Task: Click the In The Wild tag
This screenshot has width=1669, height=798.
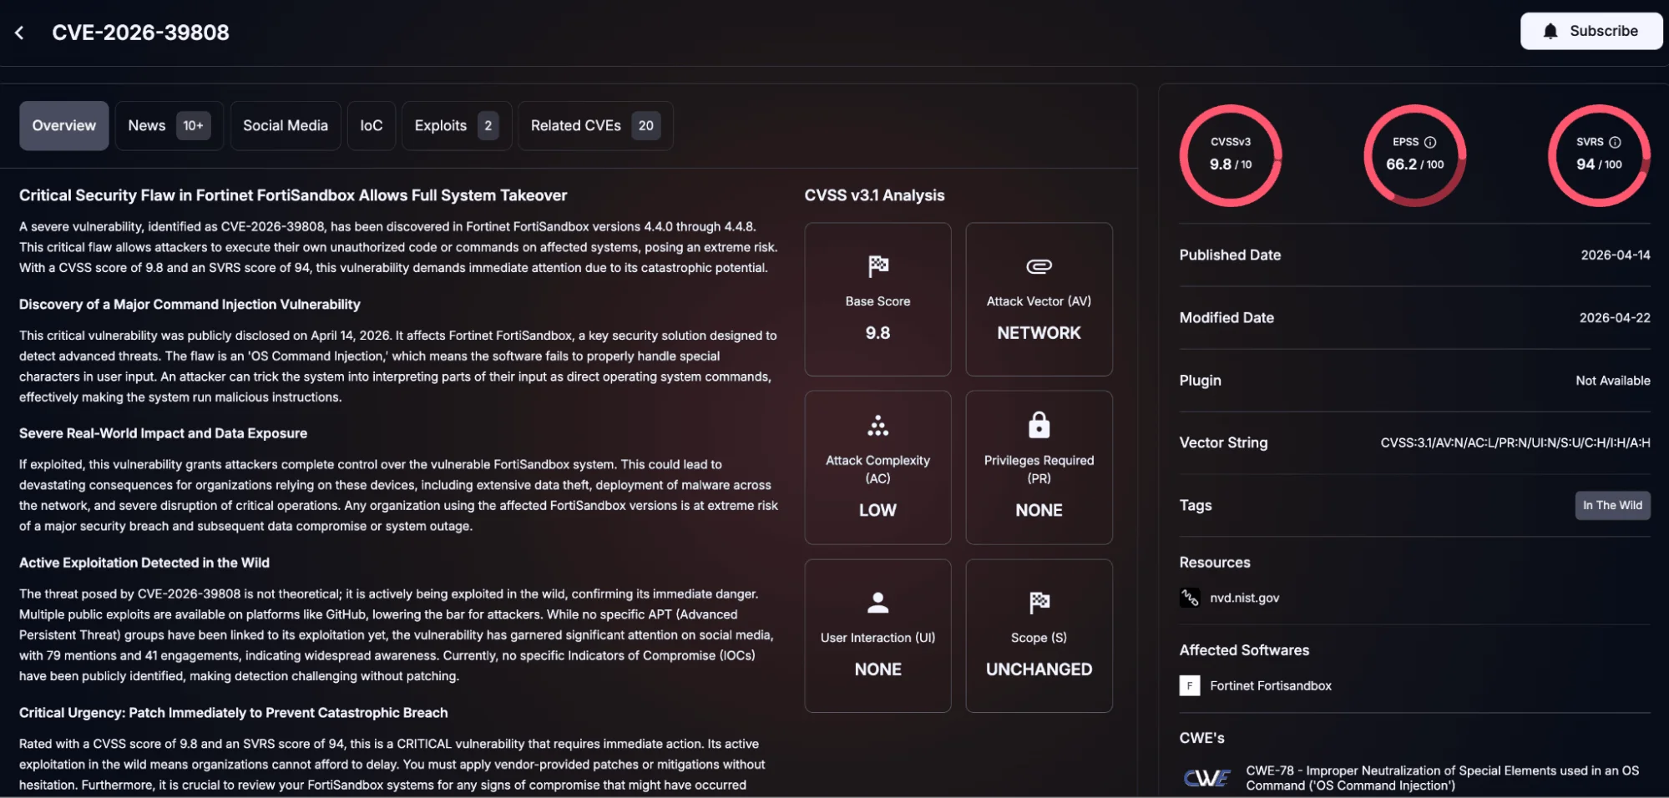Action: point(1612,505)
